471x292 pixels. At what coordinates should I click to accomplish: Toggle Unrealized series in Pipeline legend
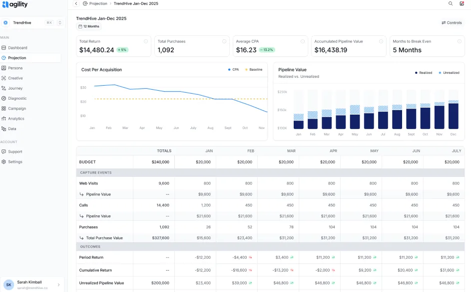coord(449,73)
